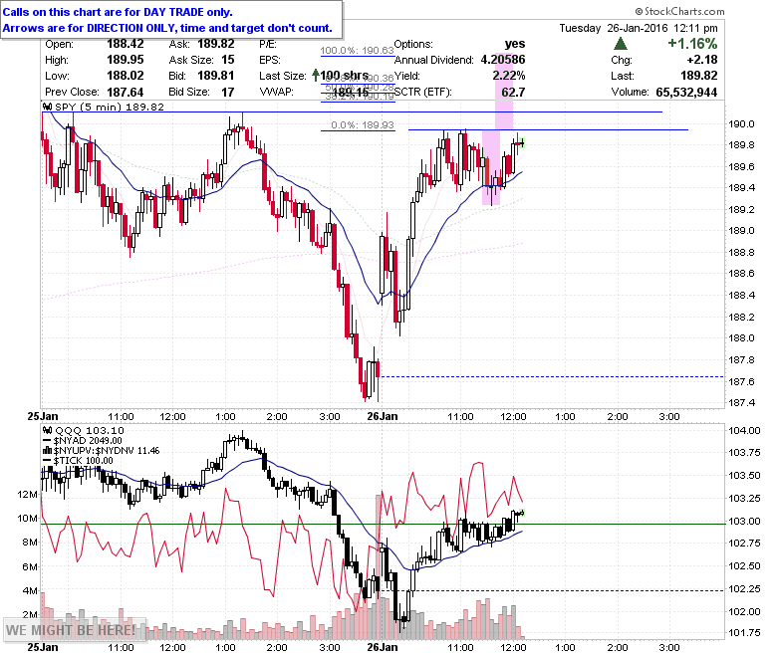Select the Low value 188.02
The width and height of the screenshot is (777, 656).
pyautogui.click(x=125, y=76)
